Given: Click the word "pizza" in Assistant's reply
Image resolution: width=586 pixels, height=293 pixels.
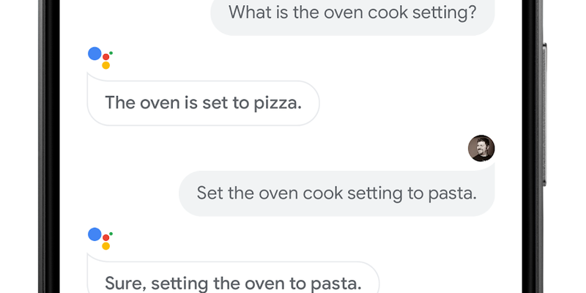Looking at the screenshot, I should 279,103.
